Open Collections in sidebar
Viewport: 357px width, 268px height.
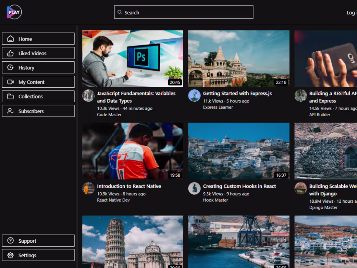click(x=38, y=96)
